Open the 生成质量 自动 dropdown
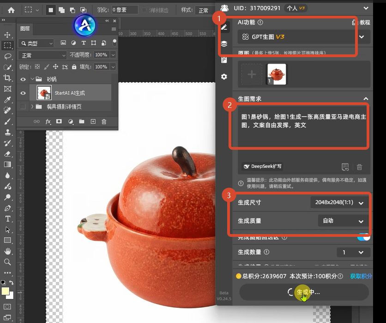Screen dimensions: 386x323 344,221
